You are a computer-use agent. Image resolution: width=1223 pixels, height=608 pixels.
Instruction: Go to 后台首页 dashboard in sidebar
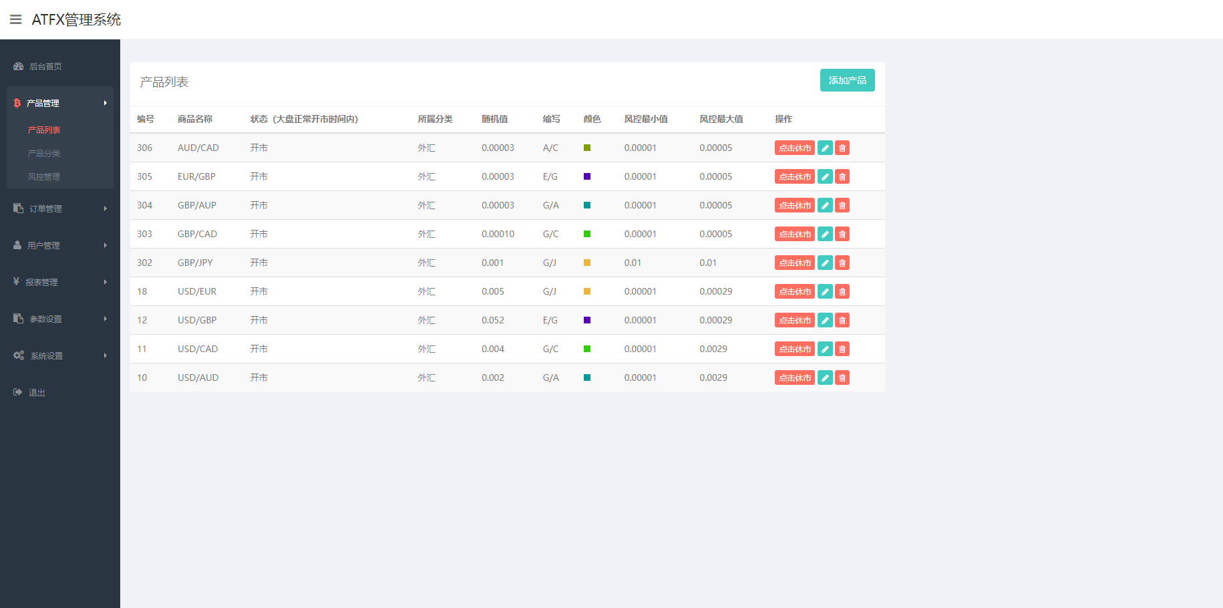point(45,66)
